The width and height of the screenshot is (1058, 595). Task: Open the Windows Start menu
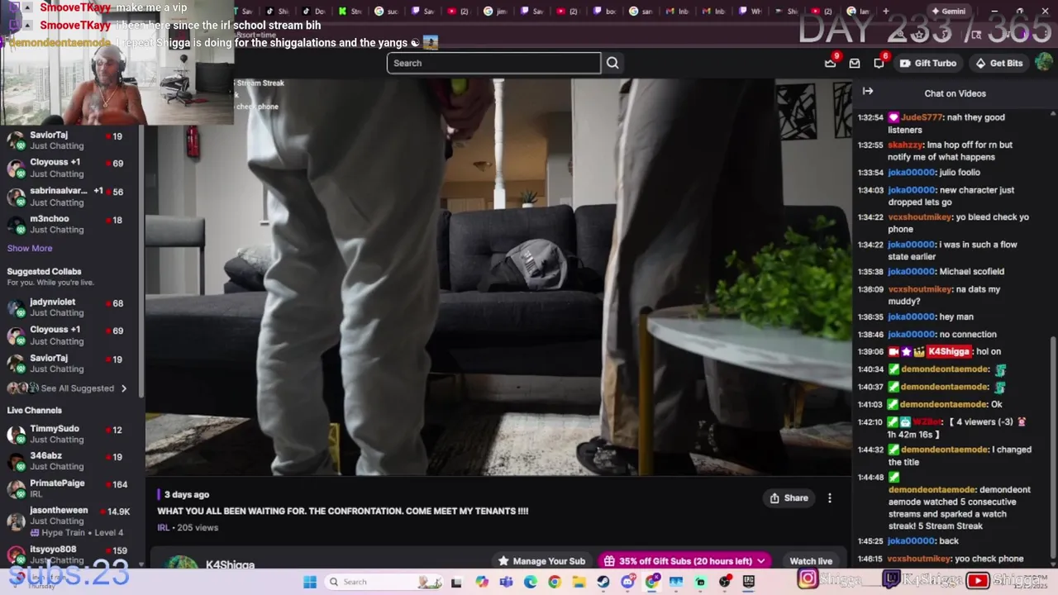point(310,582)
